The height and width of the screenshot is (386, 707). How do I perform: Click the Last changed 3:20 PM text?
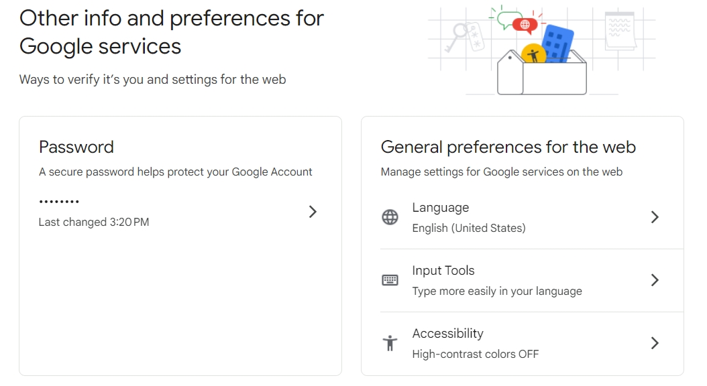pyautogui.click(x=94, y=222)
